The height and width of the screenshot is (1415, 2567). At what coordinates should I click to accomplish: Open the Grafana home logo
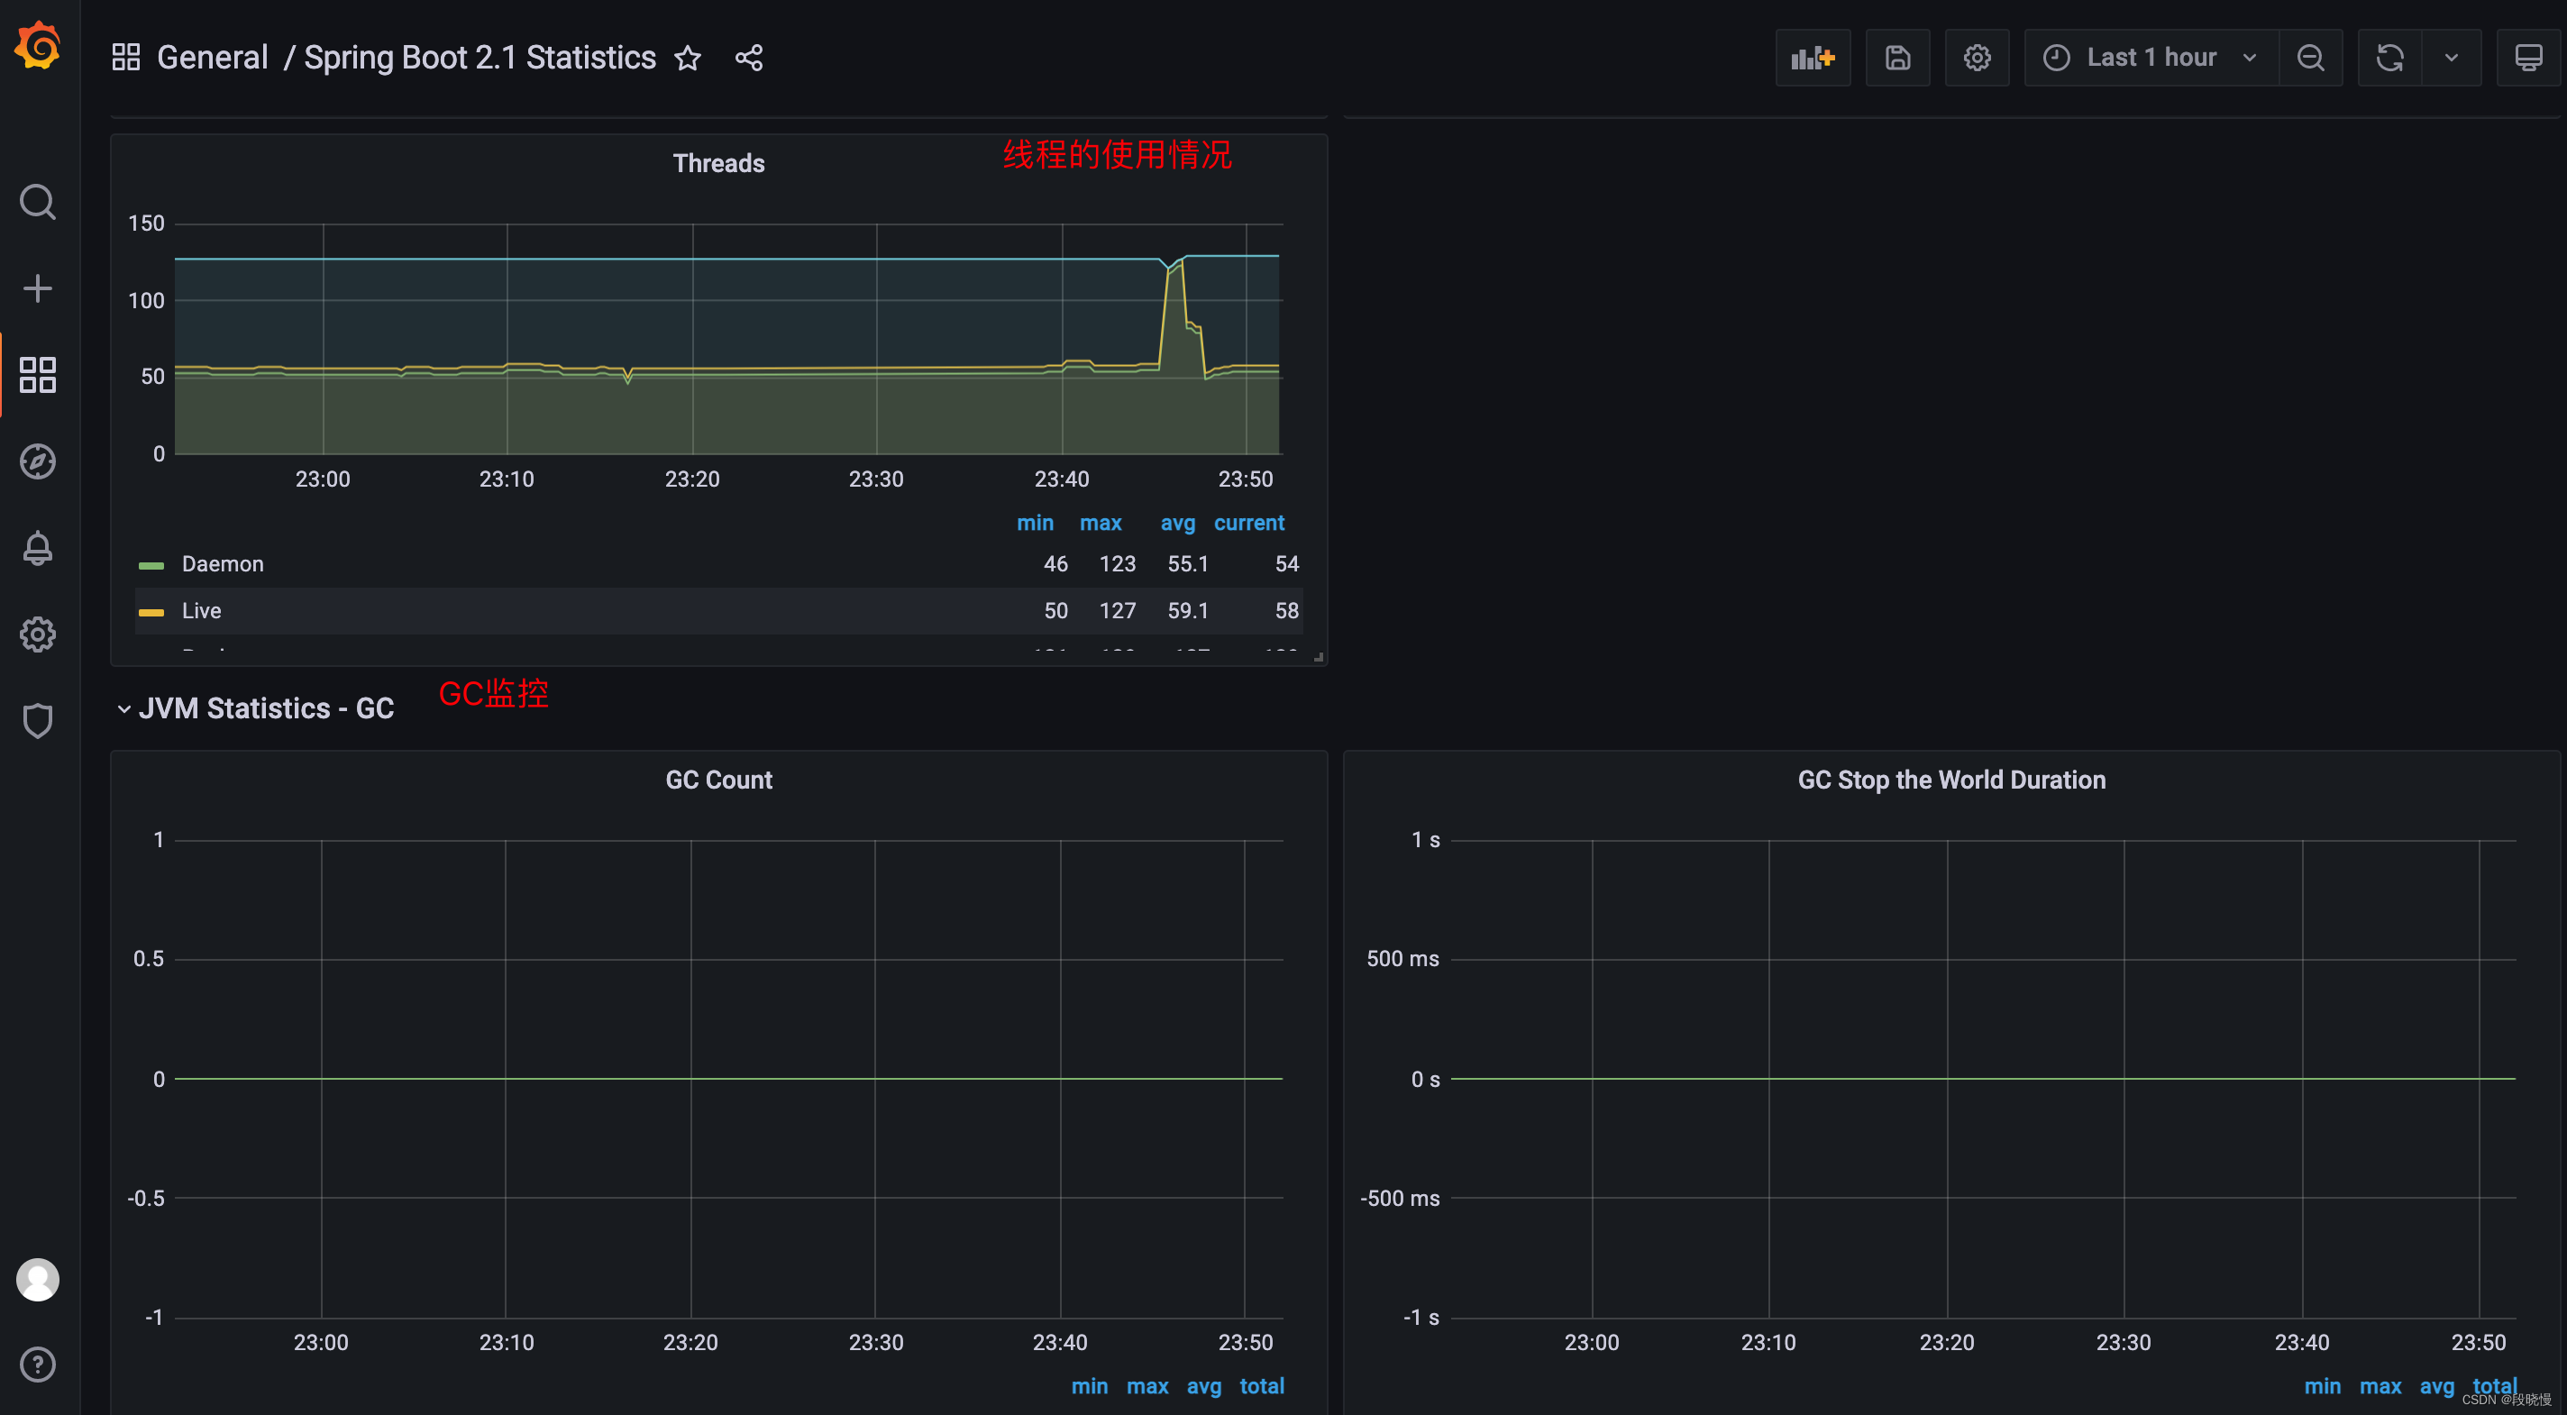pyautogui.click(x=38, y=46)
